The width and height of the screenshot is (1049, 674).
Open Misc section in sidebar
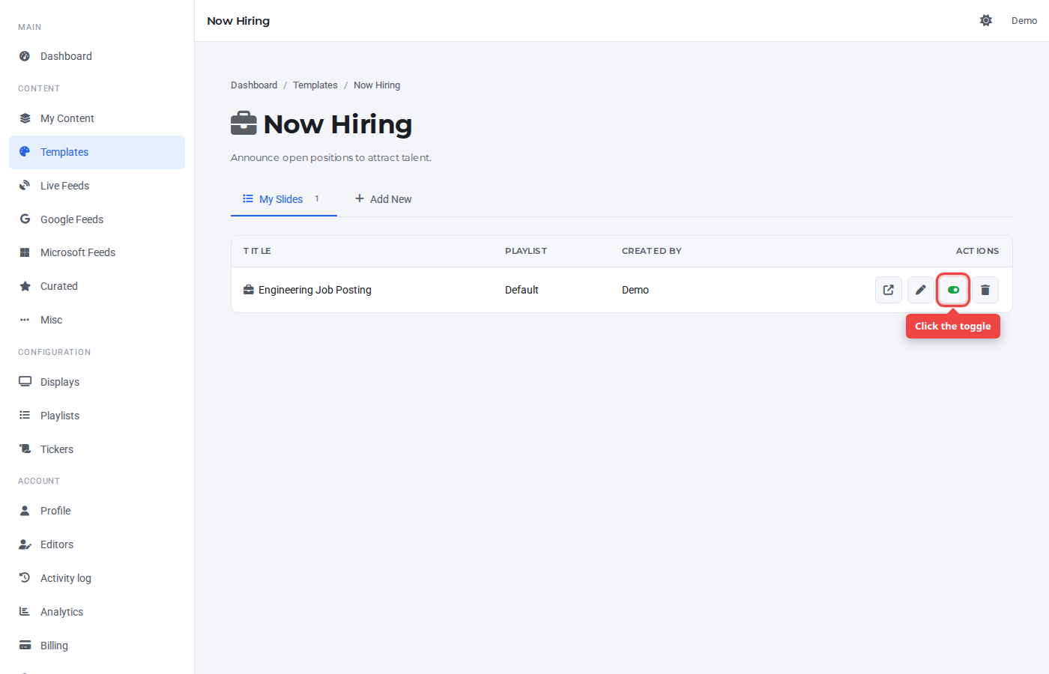tap(97, 320)
